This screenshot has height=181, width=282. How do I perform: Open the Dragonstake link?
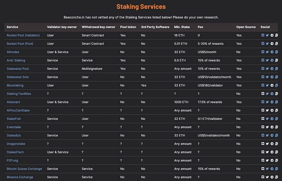pos(16,144)
